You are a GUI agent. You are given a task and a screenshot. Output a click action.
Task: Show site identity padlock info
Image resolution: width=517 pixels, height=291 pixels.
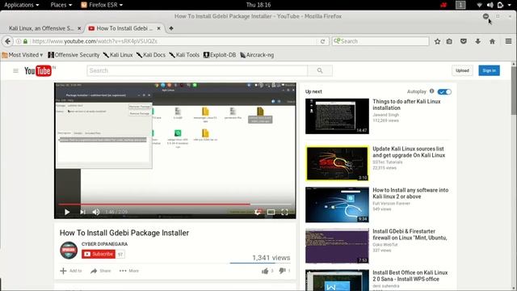25,41
